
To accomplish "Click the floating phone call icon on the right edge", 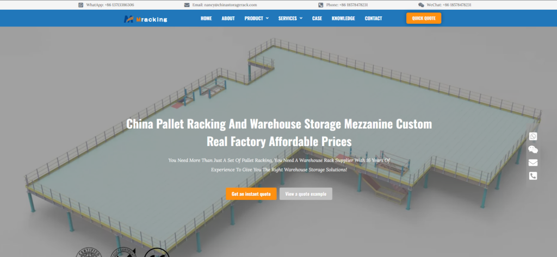I will pos(533,175).
